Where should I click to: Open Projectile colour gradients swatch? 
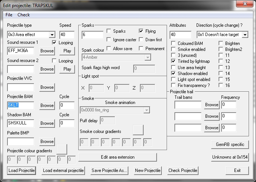click(x=62, y=149)
